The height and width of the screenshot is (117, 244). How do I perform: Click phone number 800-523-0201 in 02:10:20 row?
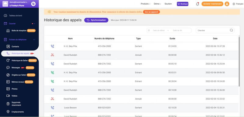click(x=104, y=108)
